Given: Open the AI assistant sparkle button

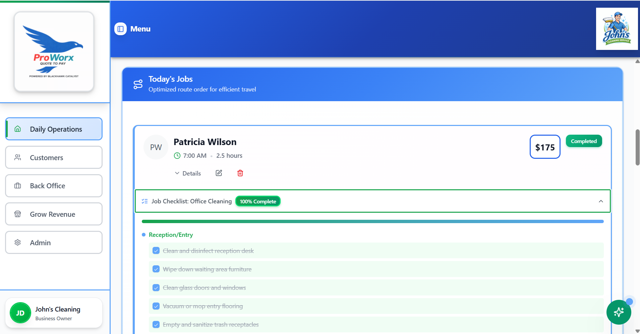Looking at the screenshot, I should tap(619, 312).
